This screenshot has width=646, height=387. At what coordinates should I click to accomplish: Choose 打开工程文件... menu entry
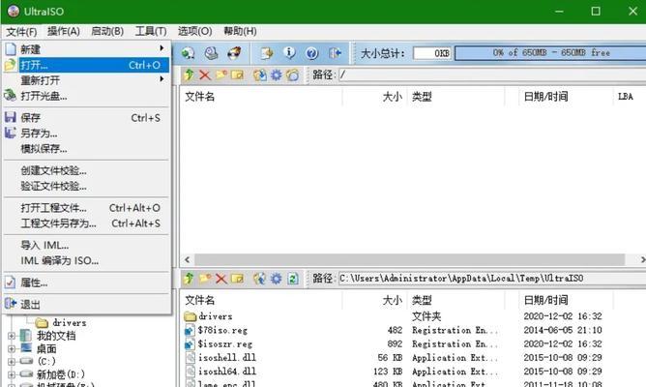click(x=86, y=208)
